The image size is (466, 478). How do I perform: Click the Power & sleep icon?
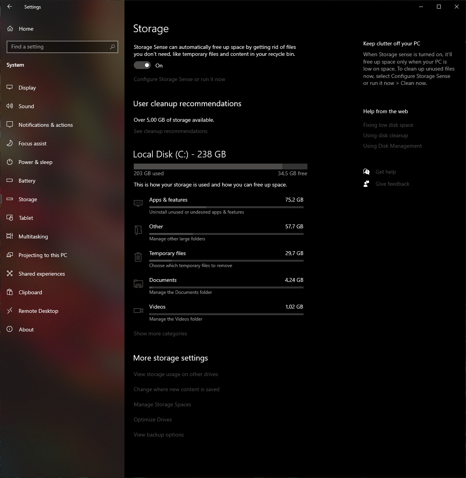tap(10, 162)
